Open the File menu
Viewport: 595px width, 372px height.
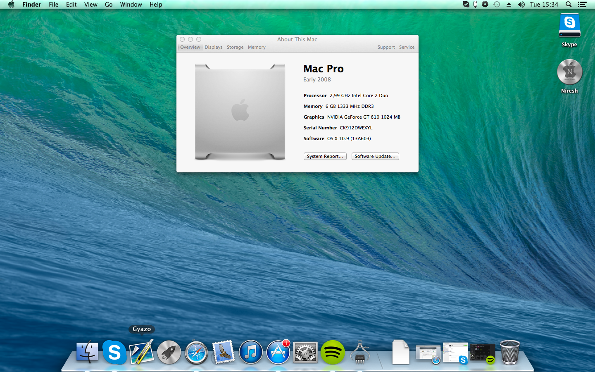[x=54, y=5]
